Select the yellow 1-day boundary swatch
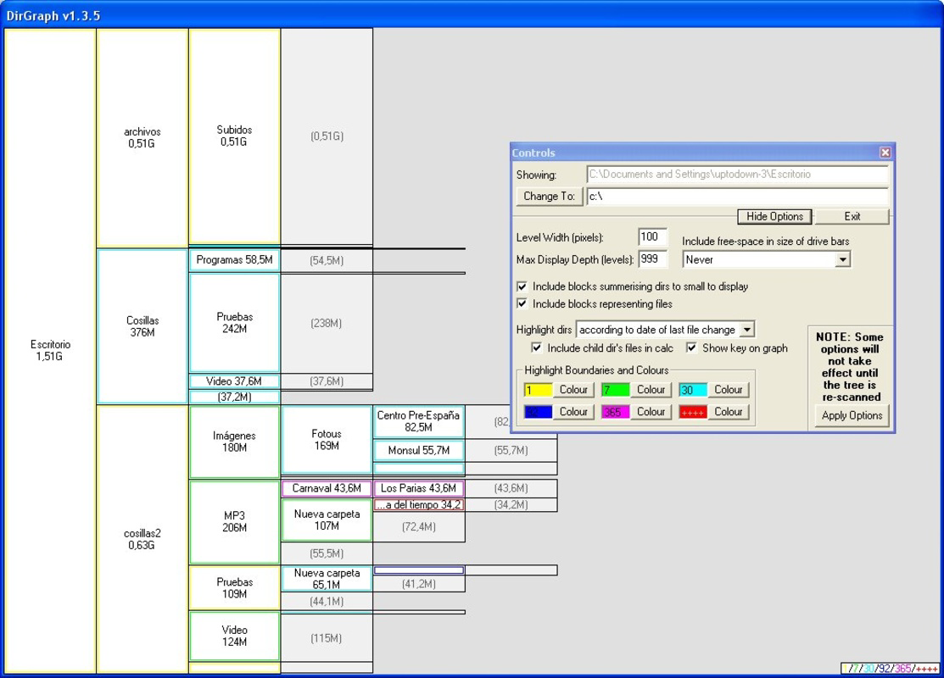The image size is (944, 678). point(538,390)
